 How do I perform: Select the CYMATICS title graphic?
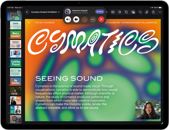pos(93,42)
